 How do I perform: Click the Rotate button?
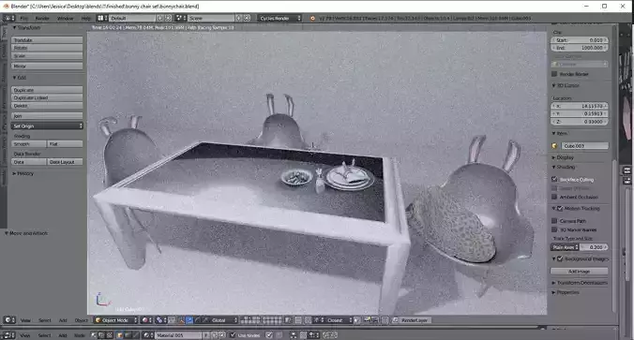[47, 48]
